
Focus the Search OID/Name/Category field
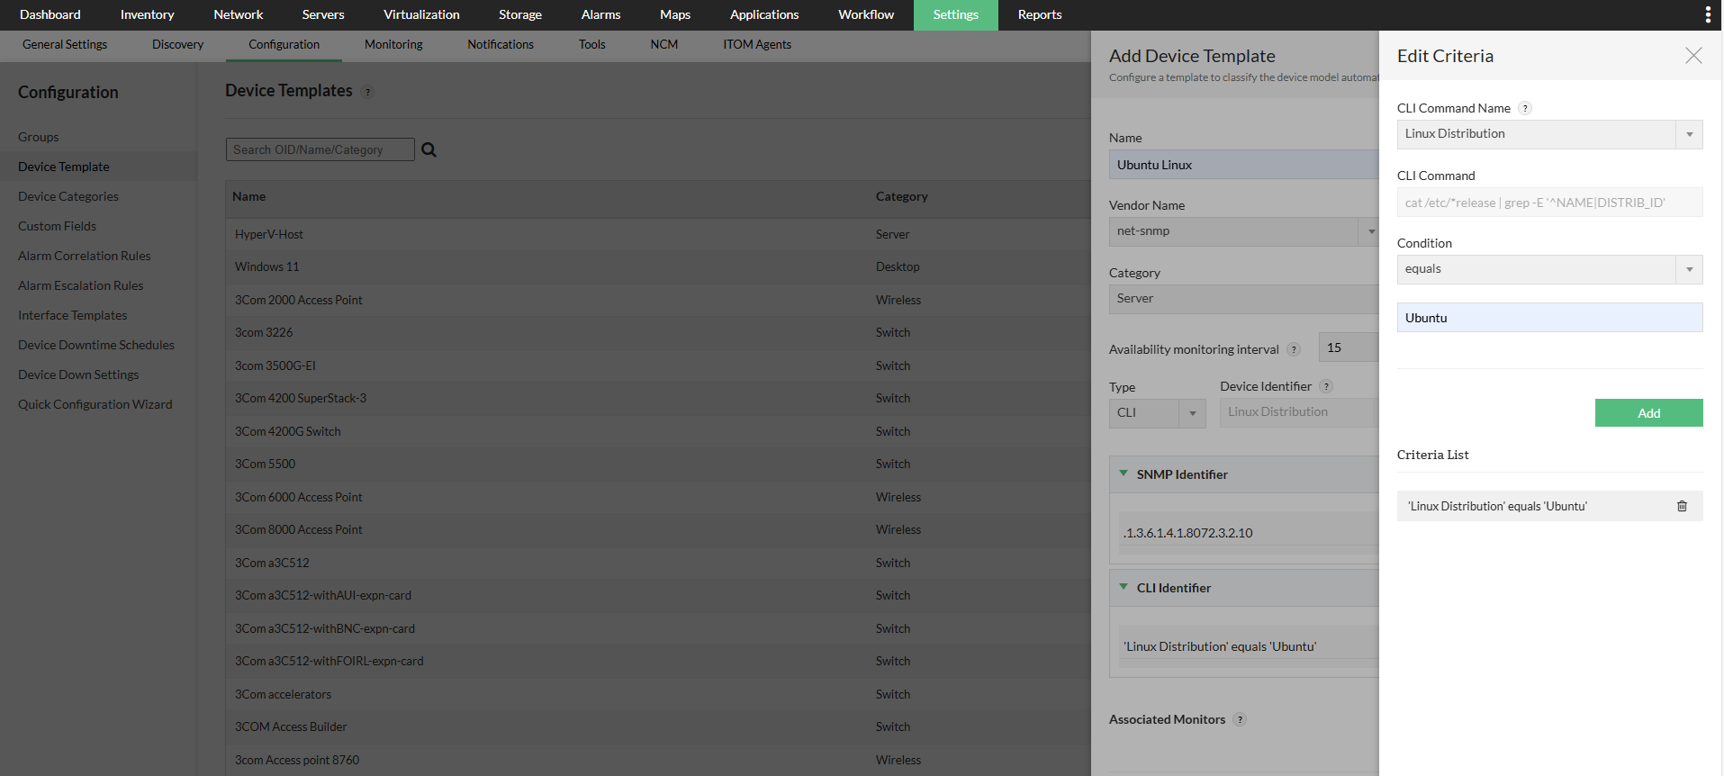click(x=320, y=149)
